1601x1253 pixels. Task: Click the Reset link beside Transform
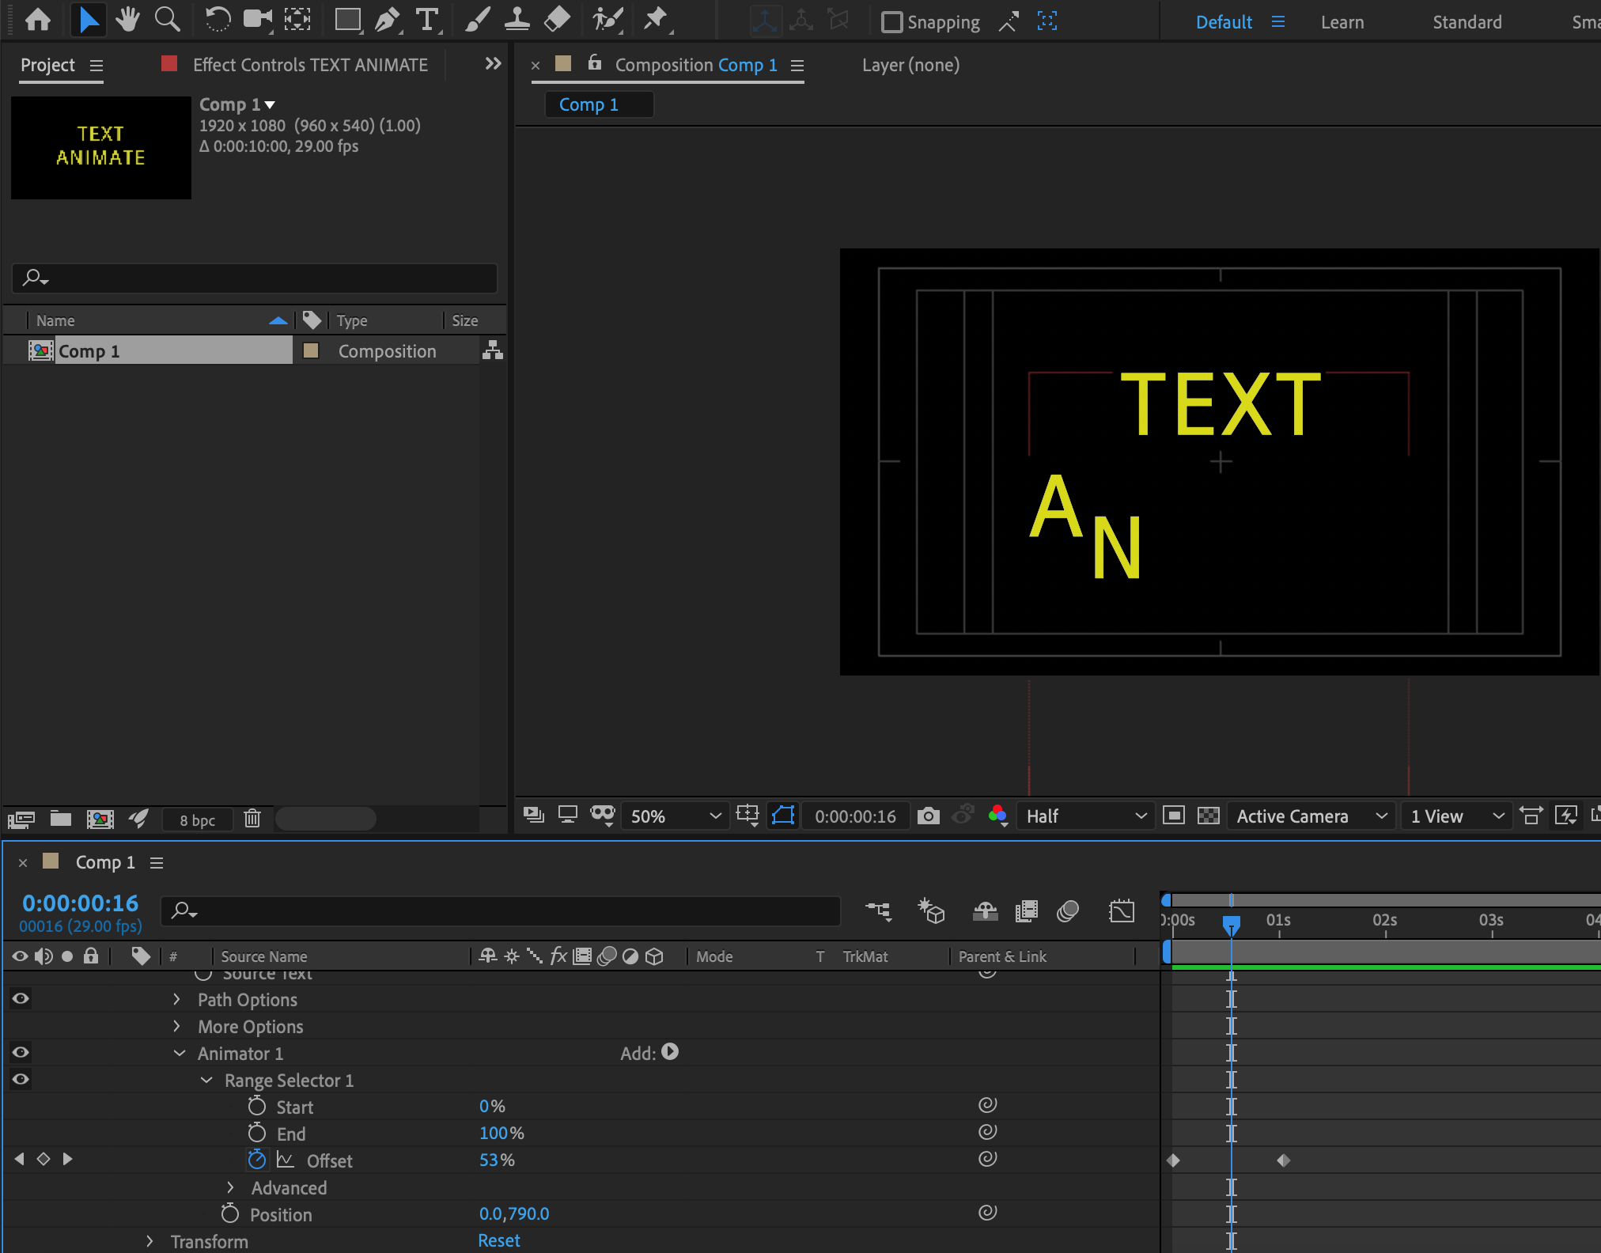click(498, 1240)
